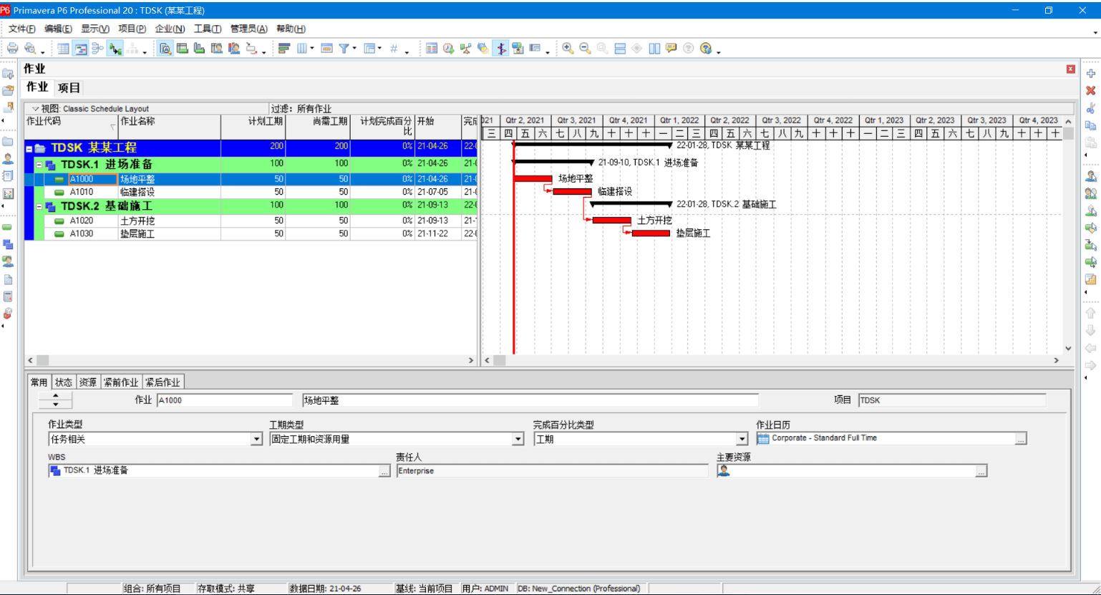The image size is (1101, 595).
Task: Click the 场地平整 red Gantt bar
Action: pos(533,178)
